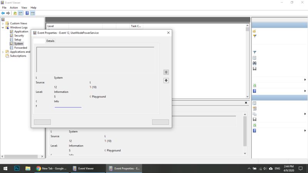Click the Copy pages icon in Actions

254,114
